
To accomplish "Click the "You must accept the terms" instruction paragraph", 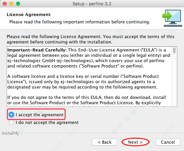I will [x=90, y=39].
